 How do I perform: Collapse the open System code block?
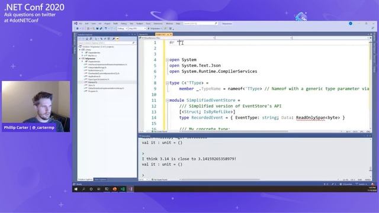(x=167, y=60)
